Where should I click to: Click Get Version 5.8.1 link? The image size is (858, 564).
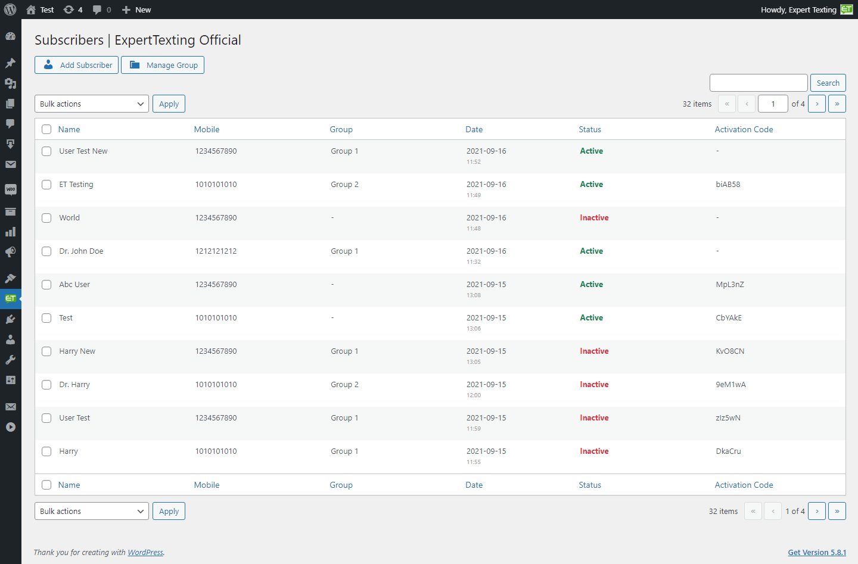[817, 552]
